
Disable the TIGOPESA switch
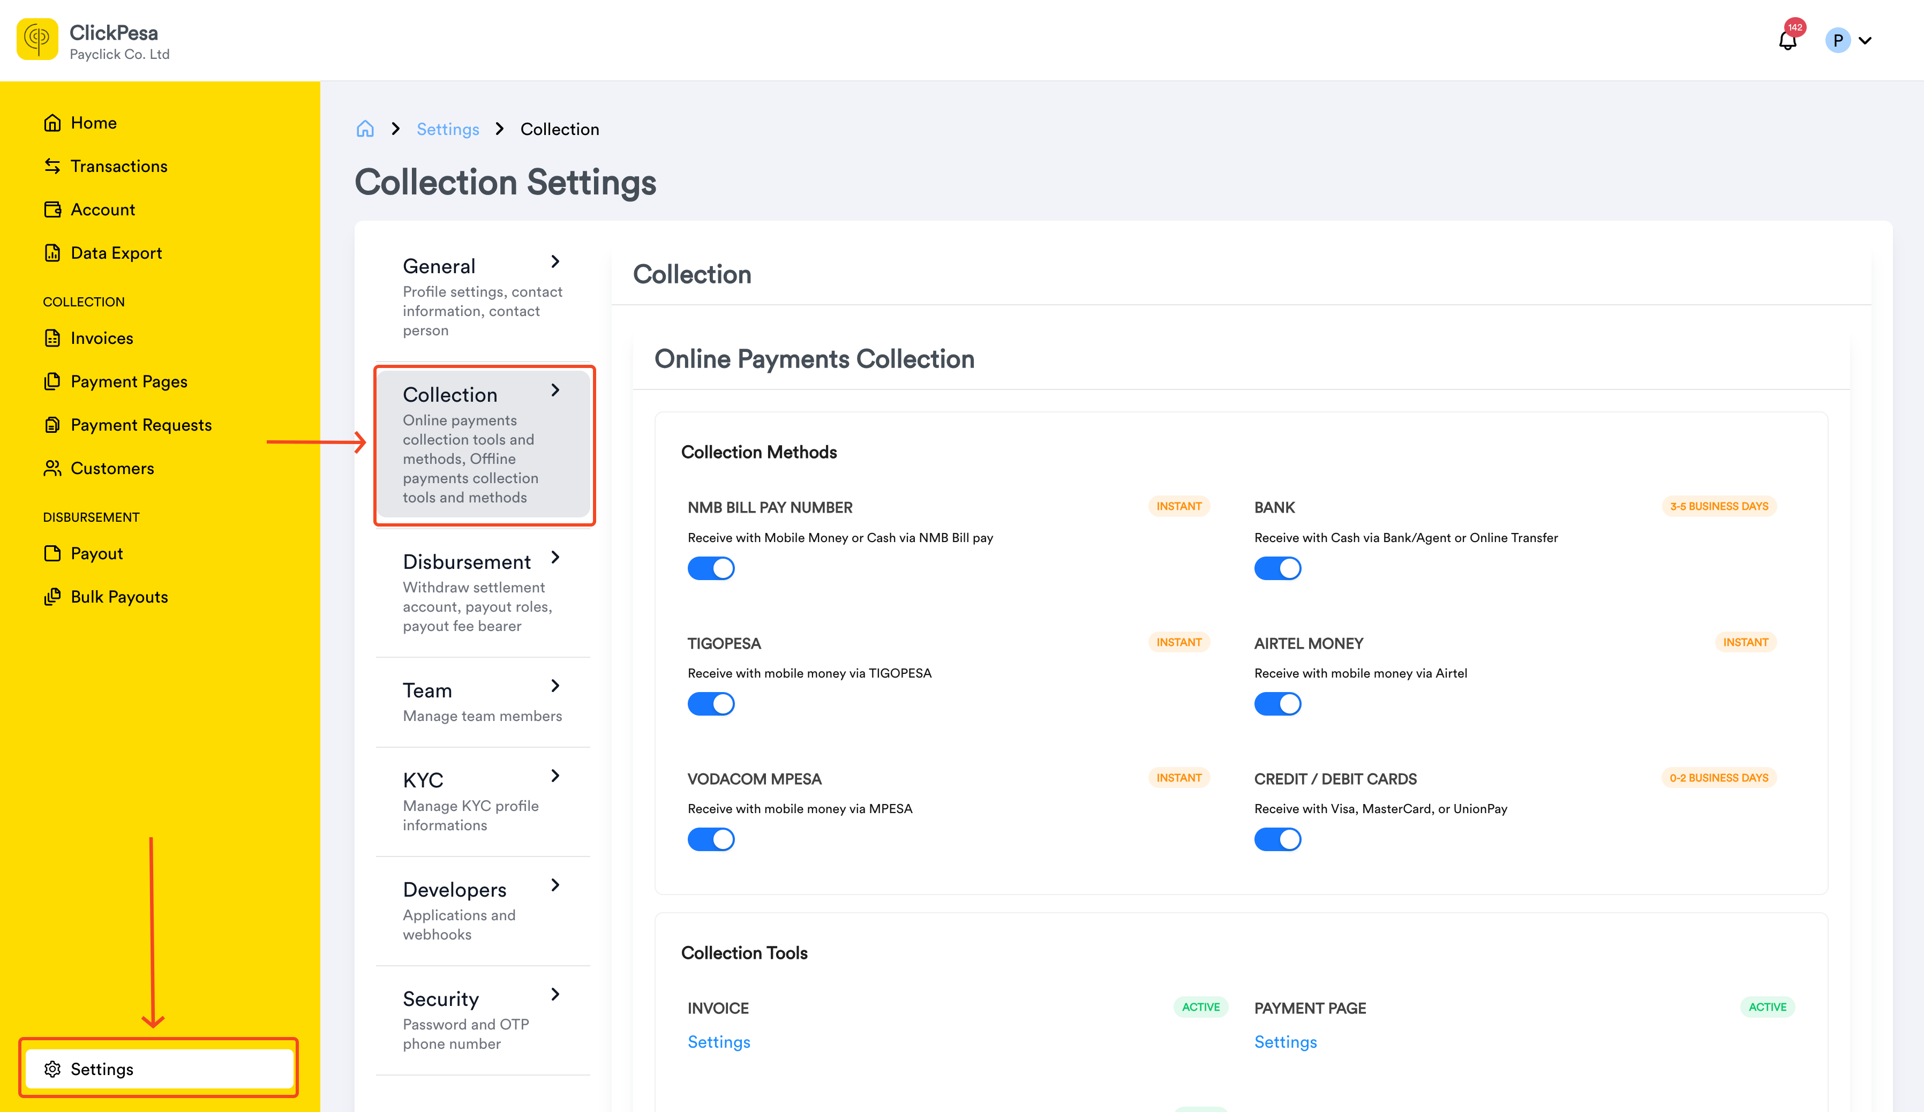[711, 704]
